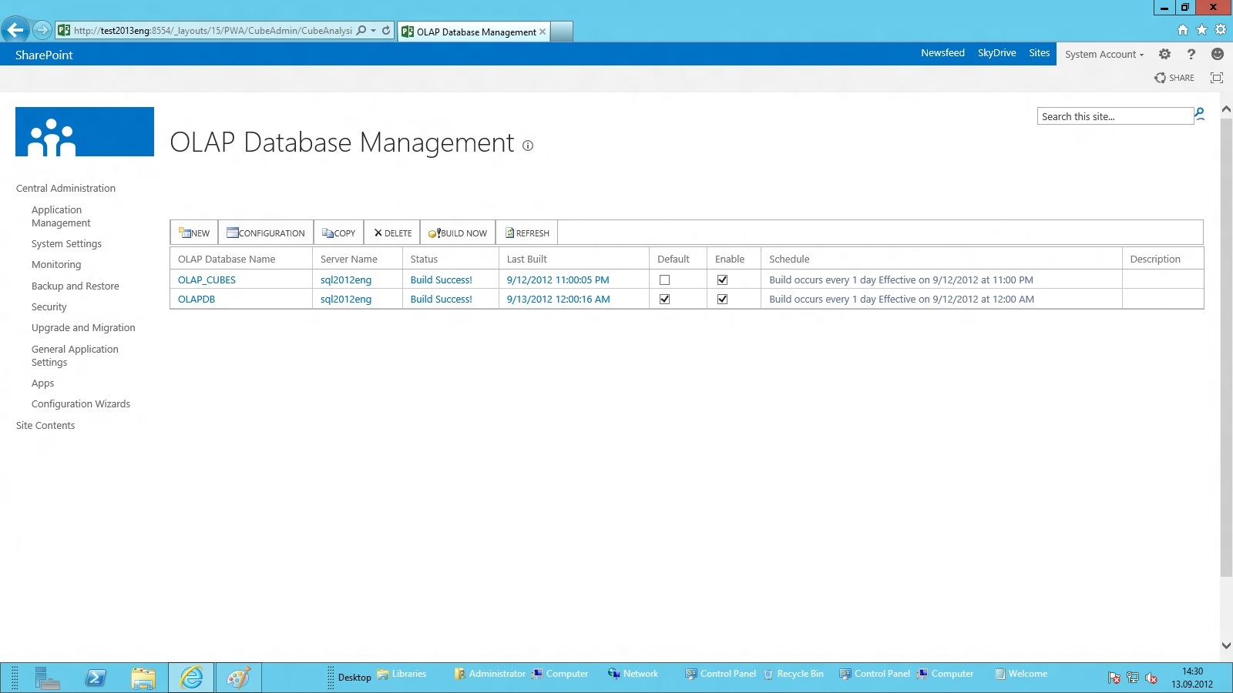The image size is (1233, 693).
Task: Open Apps in the sidebar
Action: (x=43, y=383)
